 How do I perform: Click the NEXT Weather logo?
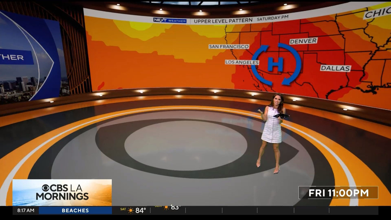(x=170, y=20)
